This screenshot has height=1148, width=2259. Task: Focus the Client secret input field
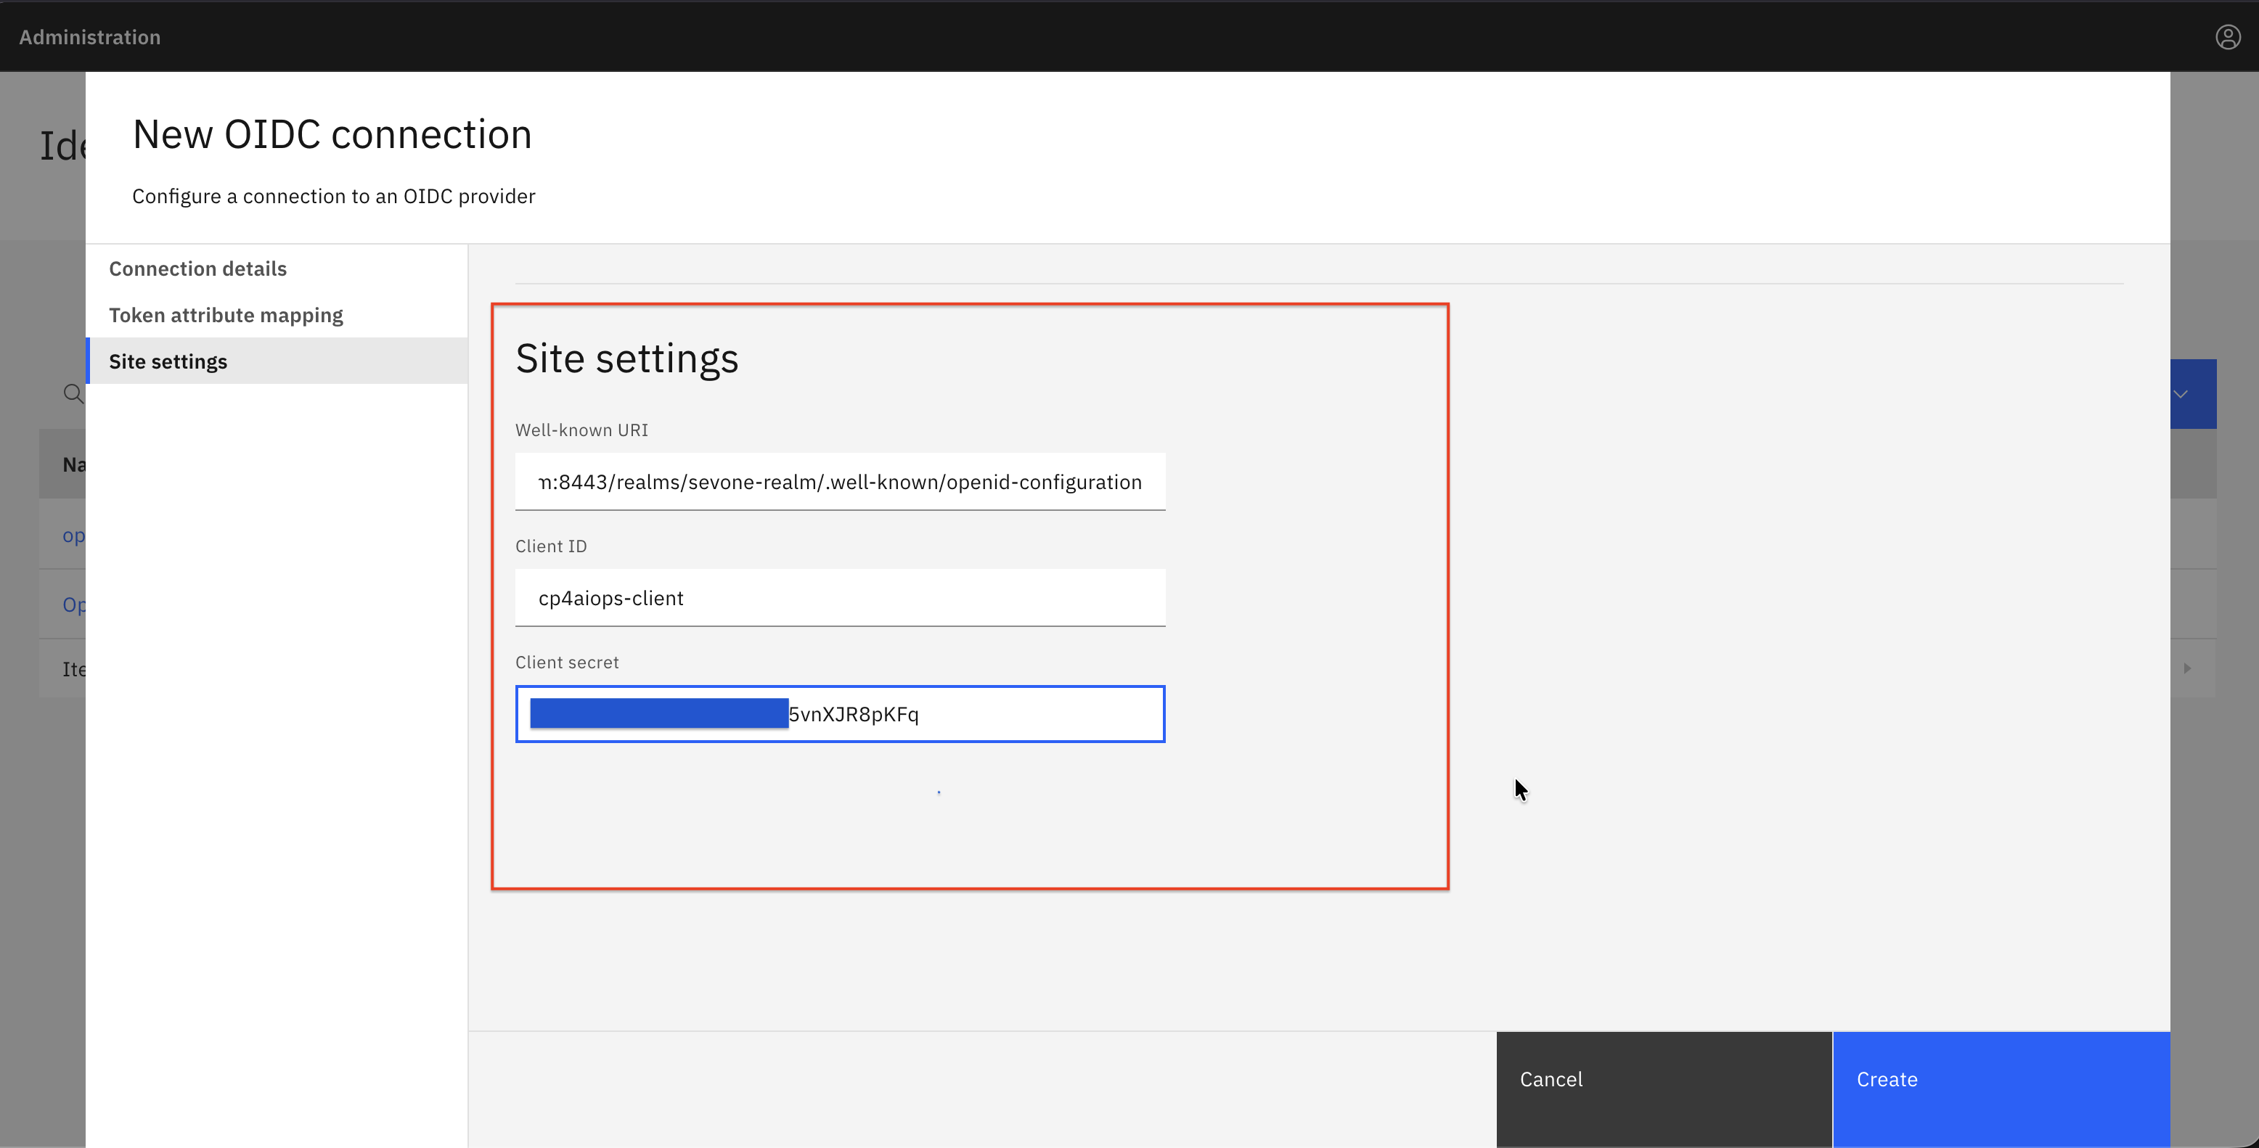coord(840,714)
